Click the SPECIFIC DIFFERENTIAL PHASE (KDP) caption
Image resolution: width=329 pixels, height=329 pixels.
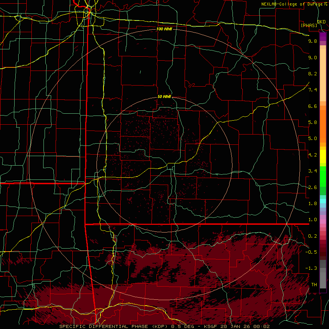(x=114, y=326)
